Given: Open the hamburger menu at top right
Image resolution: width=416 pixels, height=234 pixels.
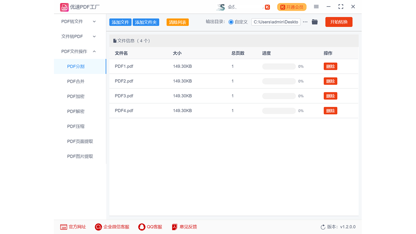Looking at the screenshot, I should [x=316, y=6].
